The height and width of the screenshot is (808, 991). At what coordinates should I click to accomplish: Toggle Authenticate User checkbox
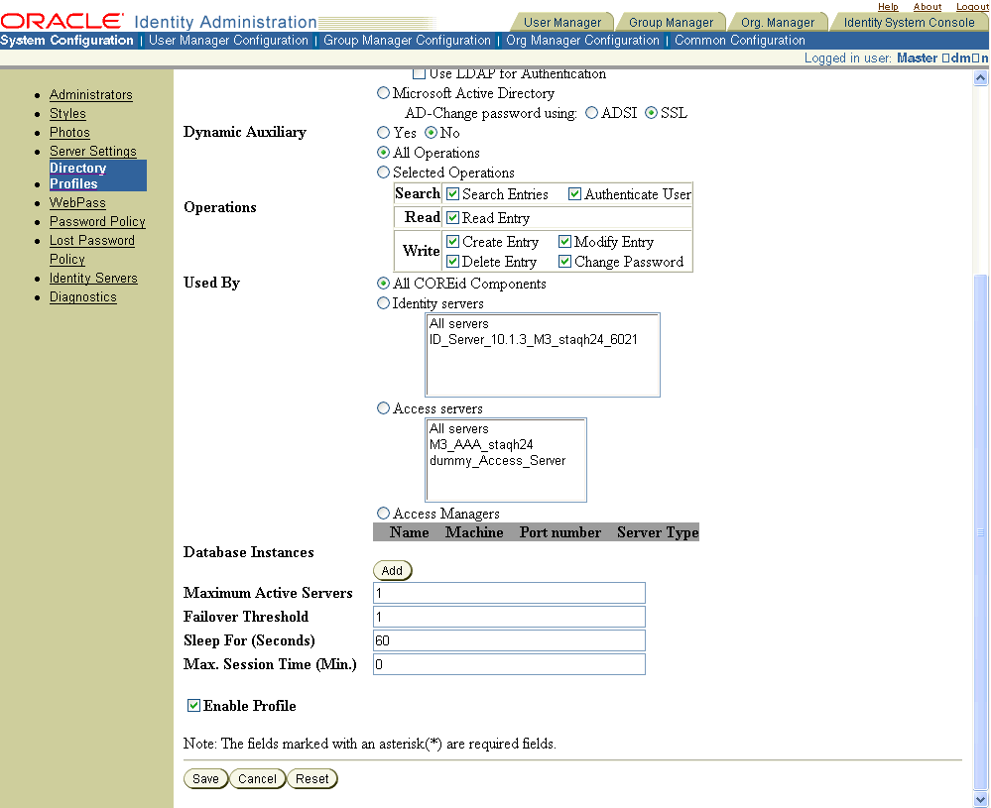[574, 194]
